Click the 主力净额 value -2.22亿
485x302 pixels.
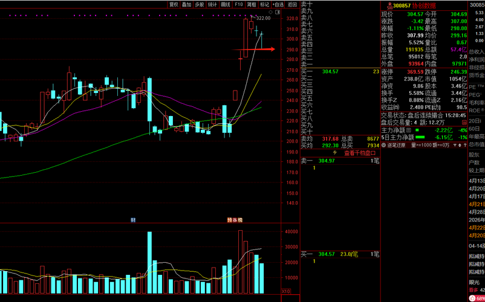[x=443, y=130]
